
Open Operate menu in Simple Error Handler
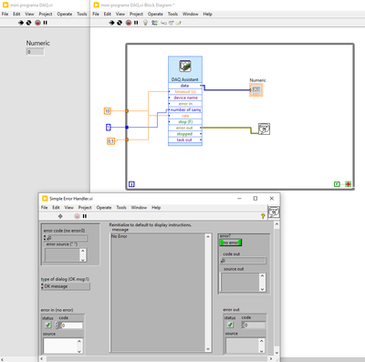(x=104, y=208)
